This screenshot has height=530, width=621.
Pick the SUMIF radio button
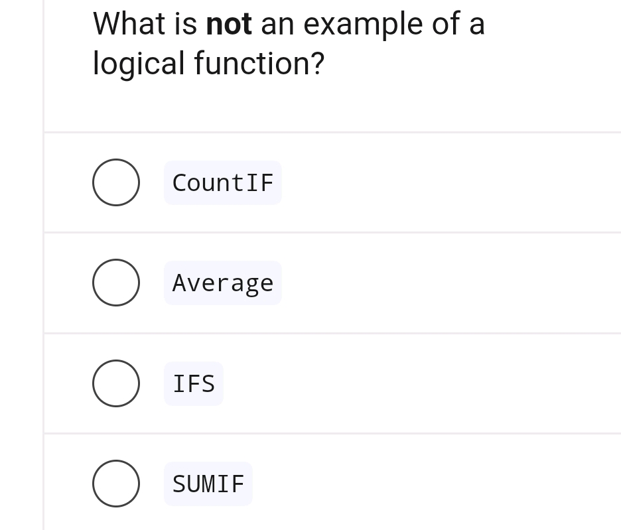(116, 484)
